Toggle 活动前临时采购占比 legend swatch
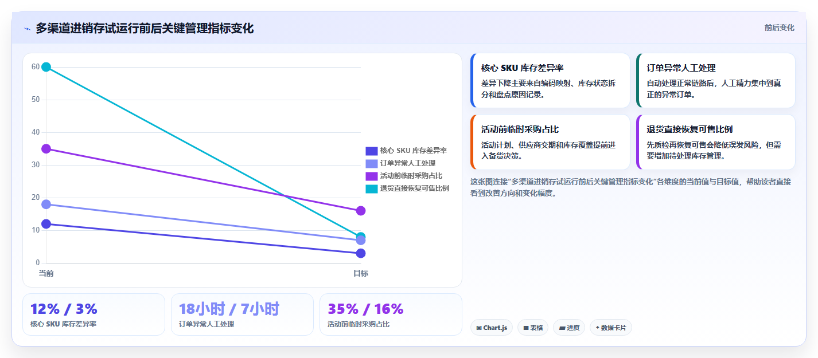Screen dimensions: 818x358 click(x=372, y=176)
